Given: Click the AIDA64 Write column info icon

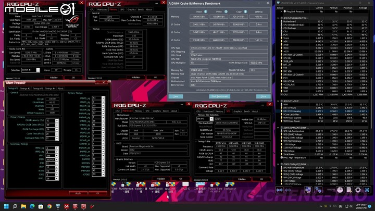Looking at the screenshot, I should pyautogui.click(x=226, y=11).
